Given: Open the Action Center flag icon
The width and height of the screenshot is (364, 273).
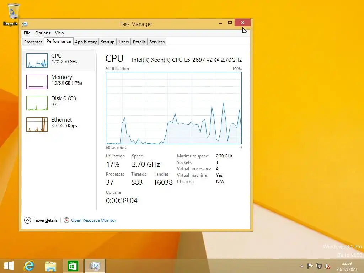Looking at the screenshot, I should tap(310, 266).
